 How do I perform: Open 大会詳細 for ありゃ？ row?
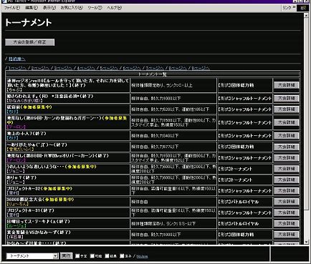287,180
